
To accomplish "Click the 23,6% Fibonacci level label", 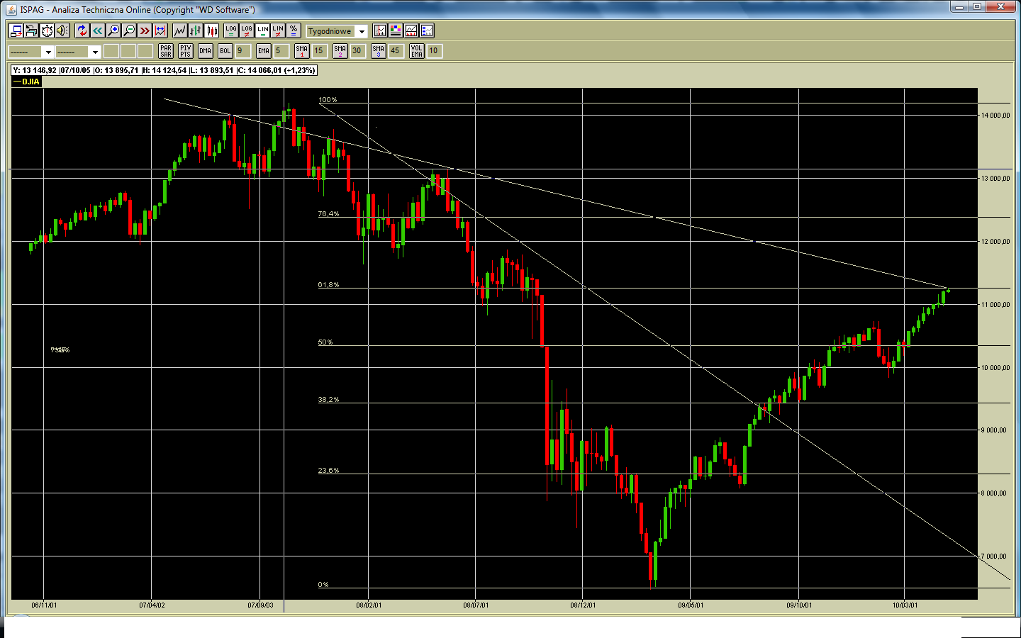I will click(328, 471).
